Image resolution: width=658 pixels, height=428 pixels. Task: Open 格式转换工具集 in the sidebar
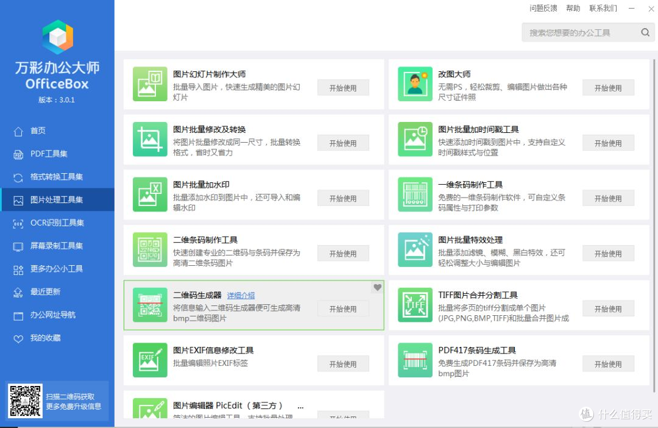pyautogui.click(x=57, y=177)
